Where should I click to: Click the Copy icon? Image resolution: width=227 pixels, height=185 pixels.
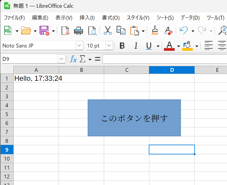121,31
